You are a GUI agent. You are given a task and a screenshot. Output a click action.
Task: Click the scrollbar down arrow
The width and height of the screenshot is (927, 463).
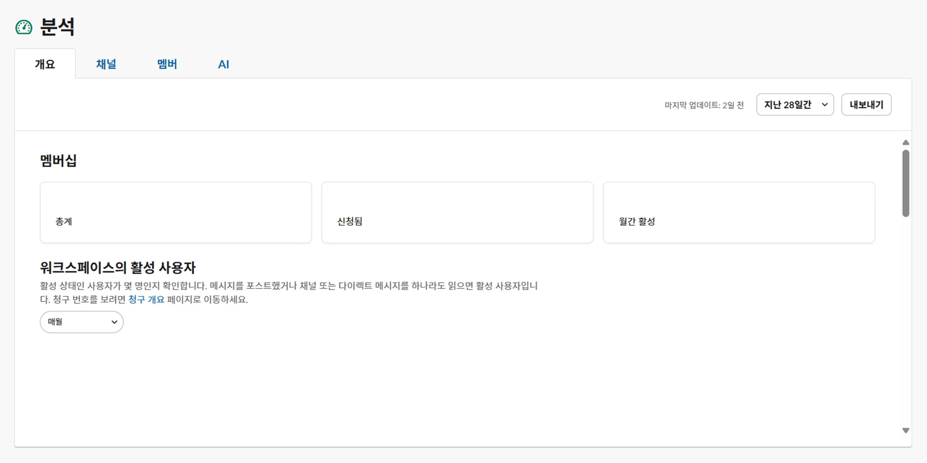coord(906,430)
